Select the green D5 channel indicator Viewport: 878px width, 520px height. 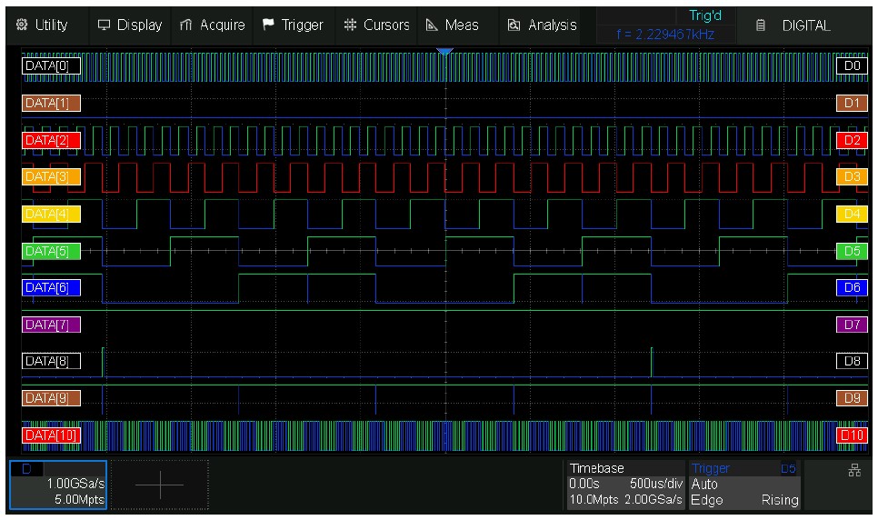(x=851, y=251)
